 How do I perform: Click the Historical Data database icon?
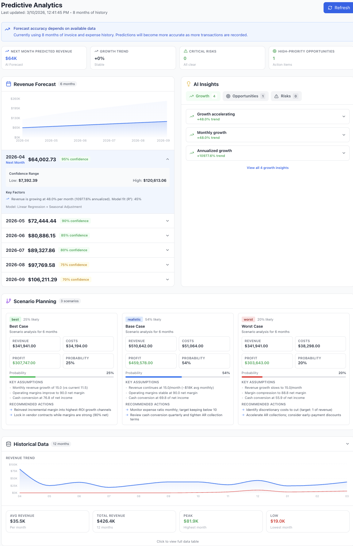[9, 444]
